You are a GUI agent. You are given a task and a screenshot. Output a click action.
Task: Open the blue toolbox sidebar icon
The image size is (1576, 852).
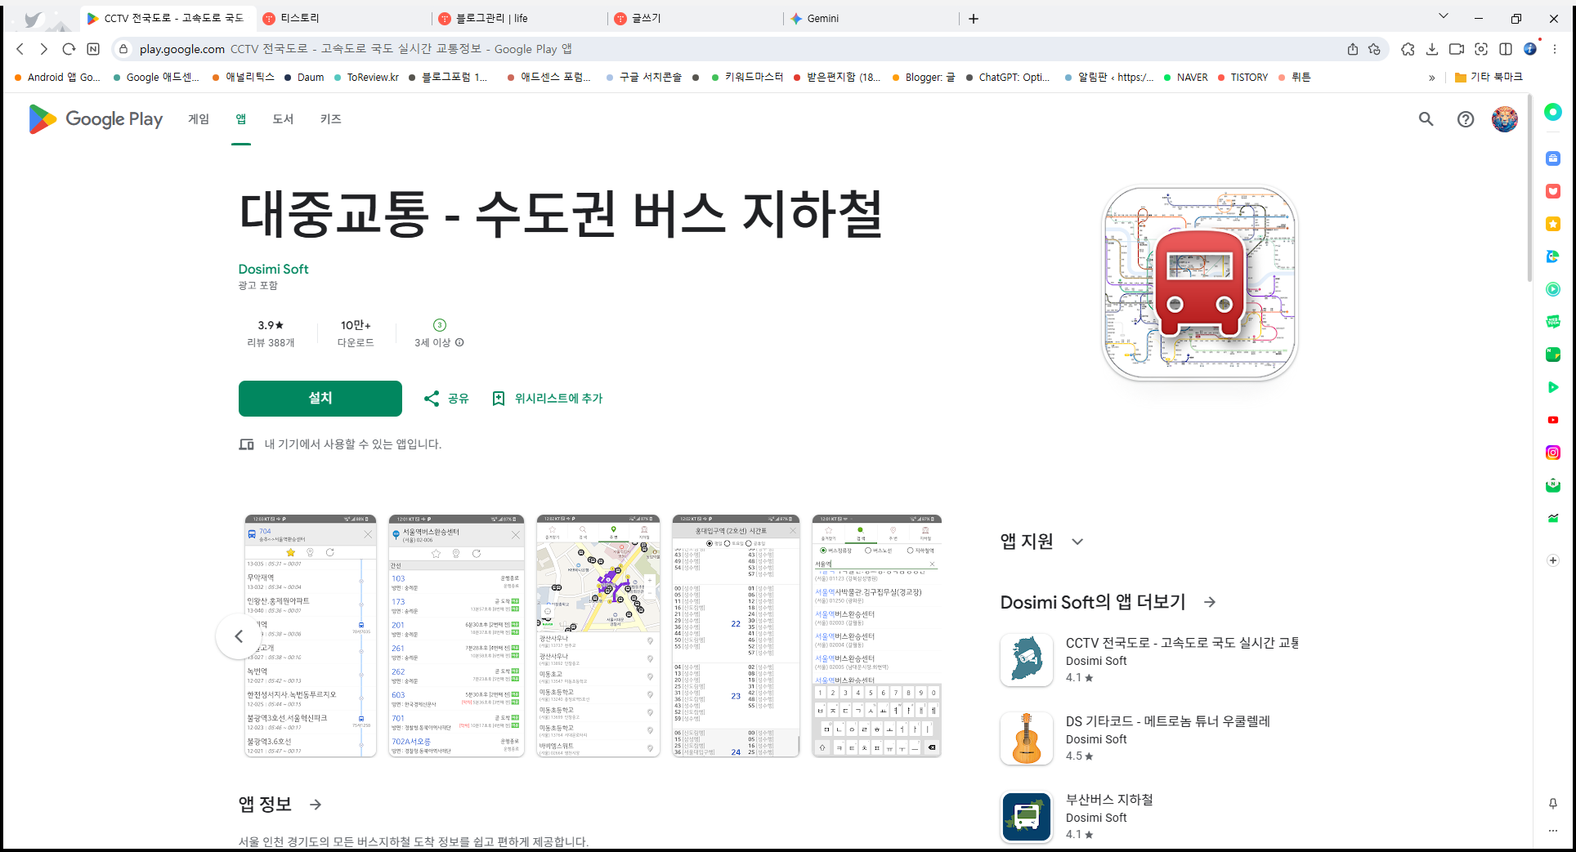(1553, 158)
